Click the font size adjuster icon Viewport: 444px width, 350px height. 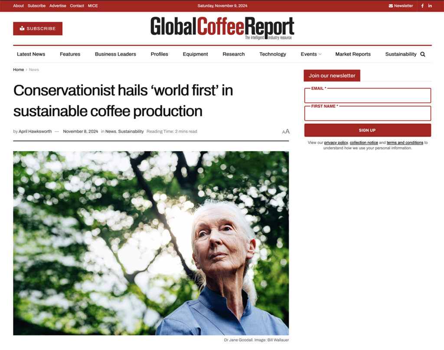tap(286, 132)
